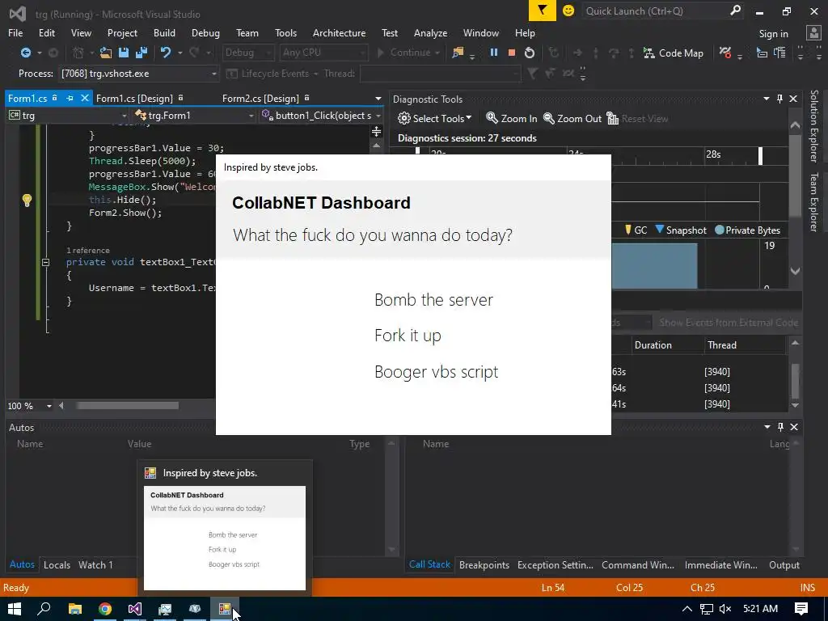Collapse the textBox1 method code region
Screen dimensions: 828x621
[46, 262]
